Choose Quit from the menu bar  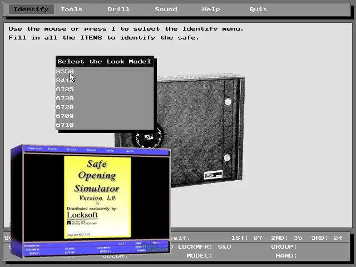tap(258, 9)
